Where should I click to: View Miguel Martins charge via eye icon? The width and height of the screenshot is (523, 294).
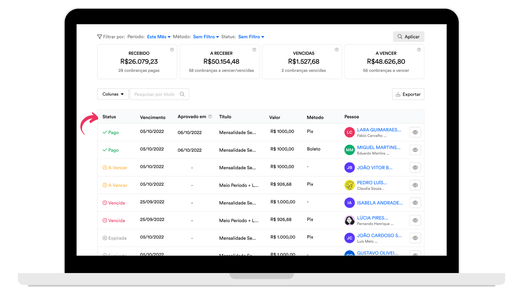tap(415, 150)
